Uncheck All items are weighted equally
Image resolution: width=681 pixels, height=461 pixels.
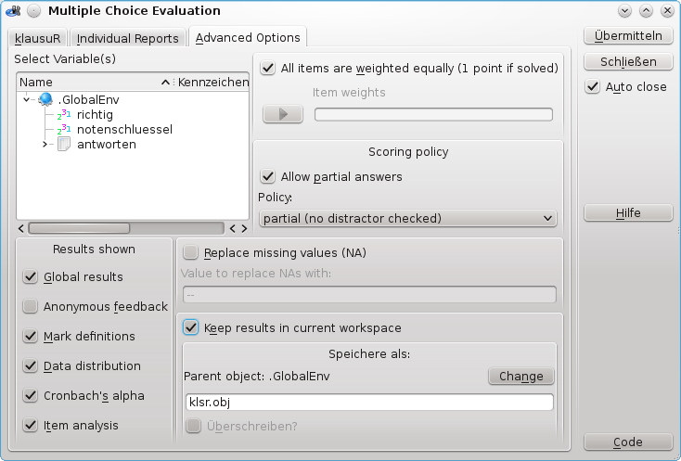click(x=268, y=68)
